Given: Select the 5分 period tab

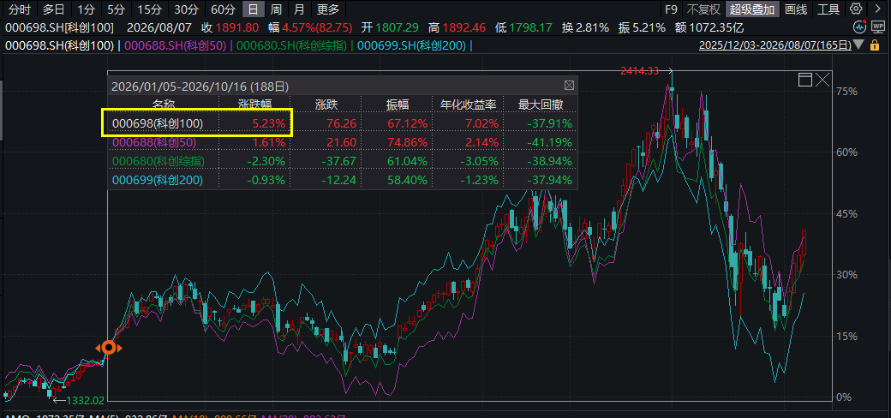Looking at the screenshot, I should coord(116,9).
